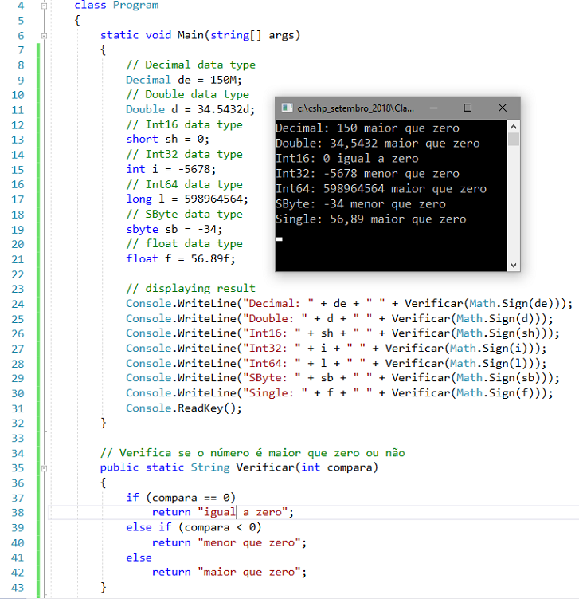Click the 'sbyte sb = -34;' line
Screen dimensions: 579x599
pyautogui.click(x=174, y=229)
